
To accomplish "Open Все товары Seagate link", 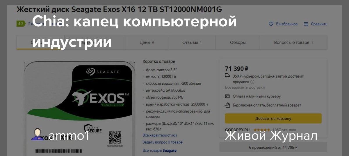I will click(159, 150).
